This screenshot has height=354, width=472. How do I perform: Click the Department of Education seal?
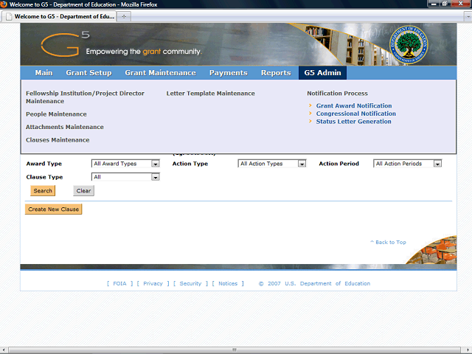tap(409, 44)
